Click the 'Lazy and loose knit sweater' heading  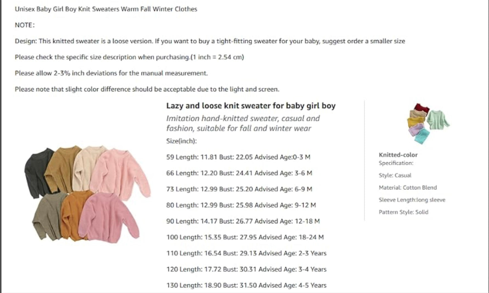point(251,106)
